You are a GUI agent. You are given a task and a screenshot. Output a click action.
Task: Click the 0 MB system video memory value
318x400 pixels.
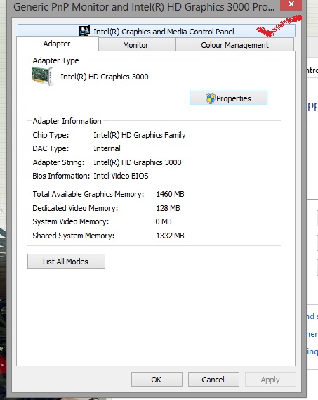point(164,221)
